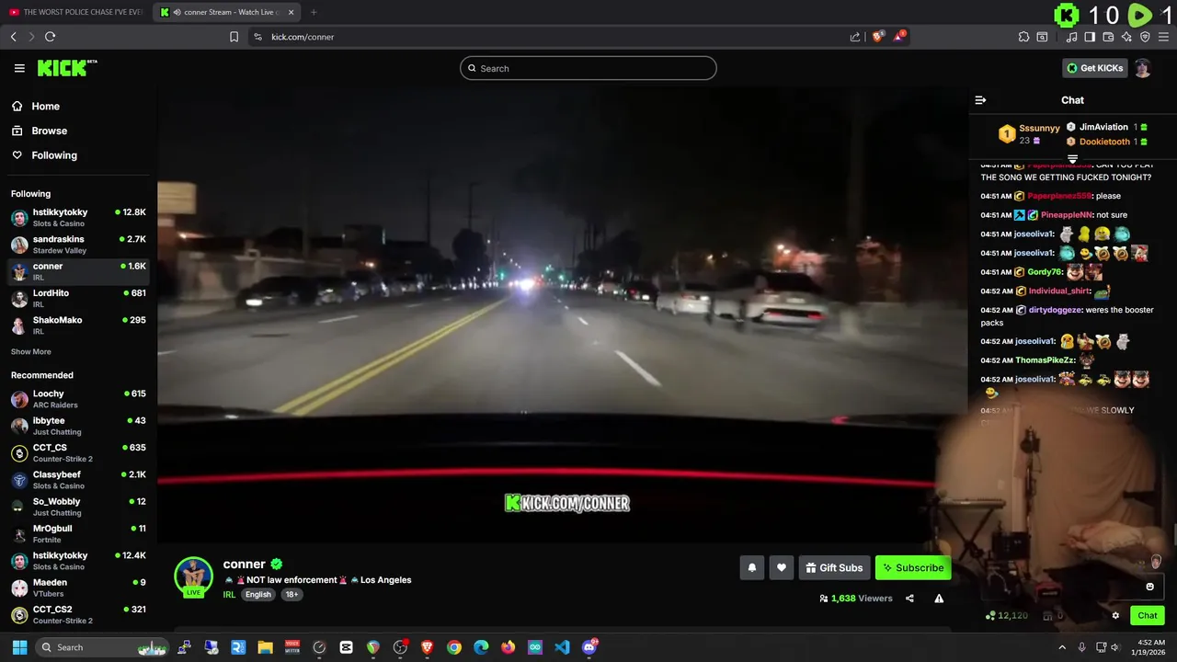Reload the page
Image resolution: width=1177 pixels, height=662 pixels.
[50, 37]
